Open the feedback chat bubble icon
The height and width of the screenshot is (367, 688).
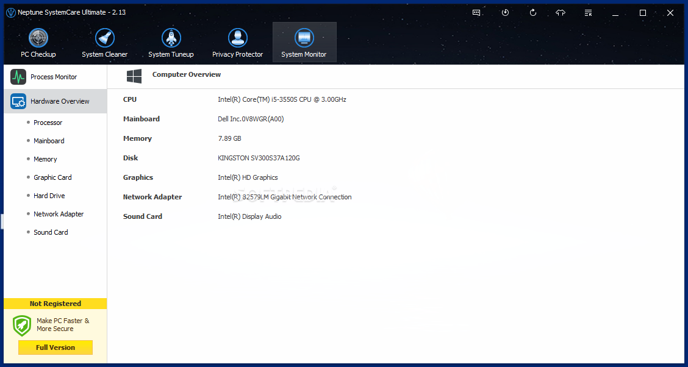[476, 13]
